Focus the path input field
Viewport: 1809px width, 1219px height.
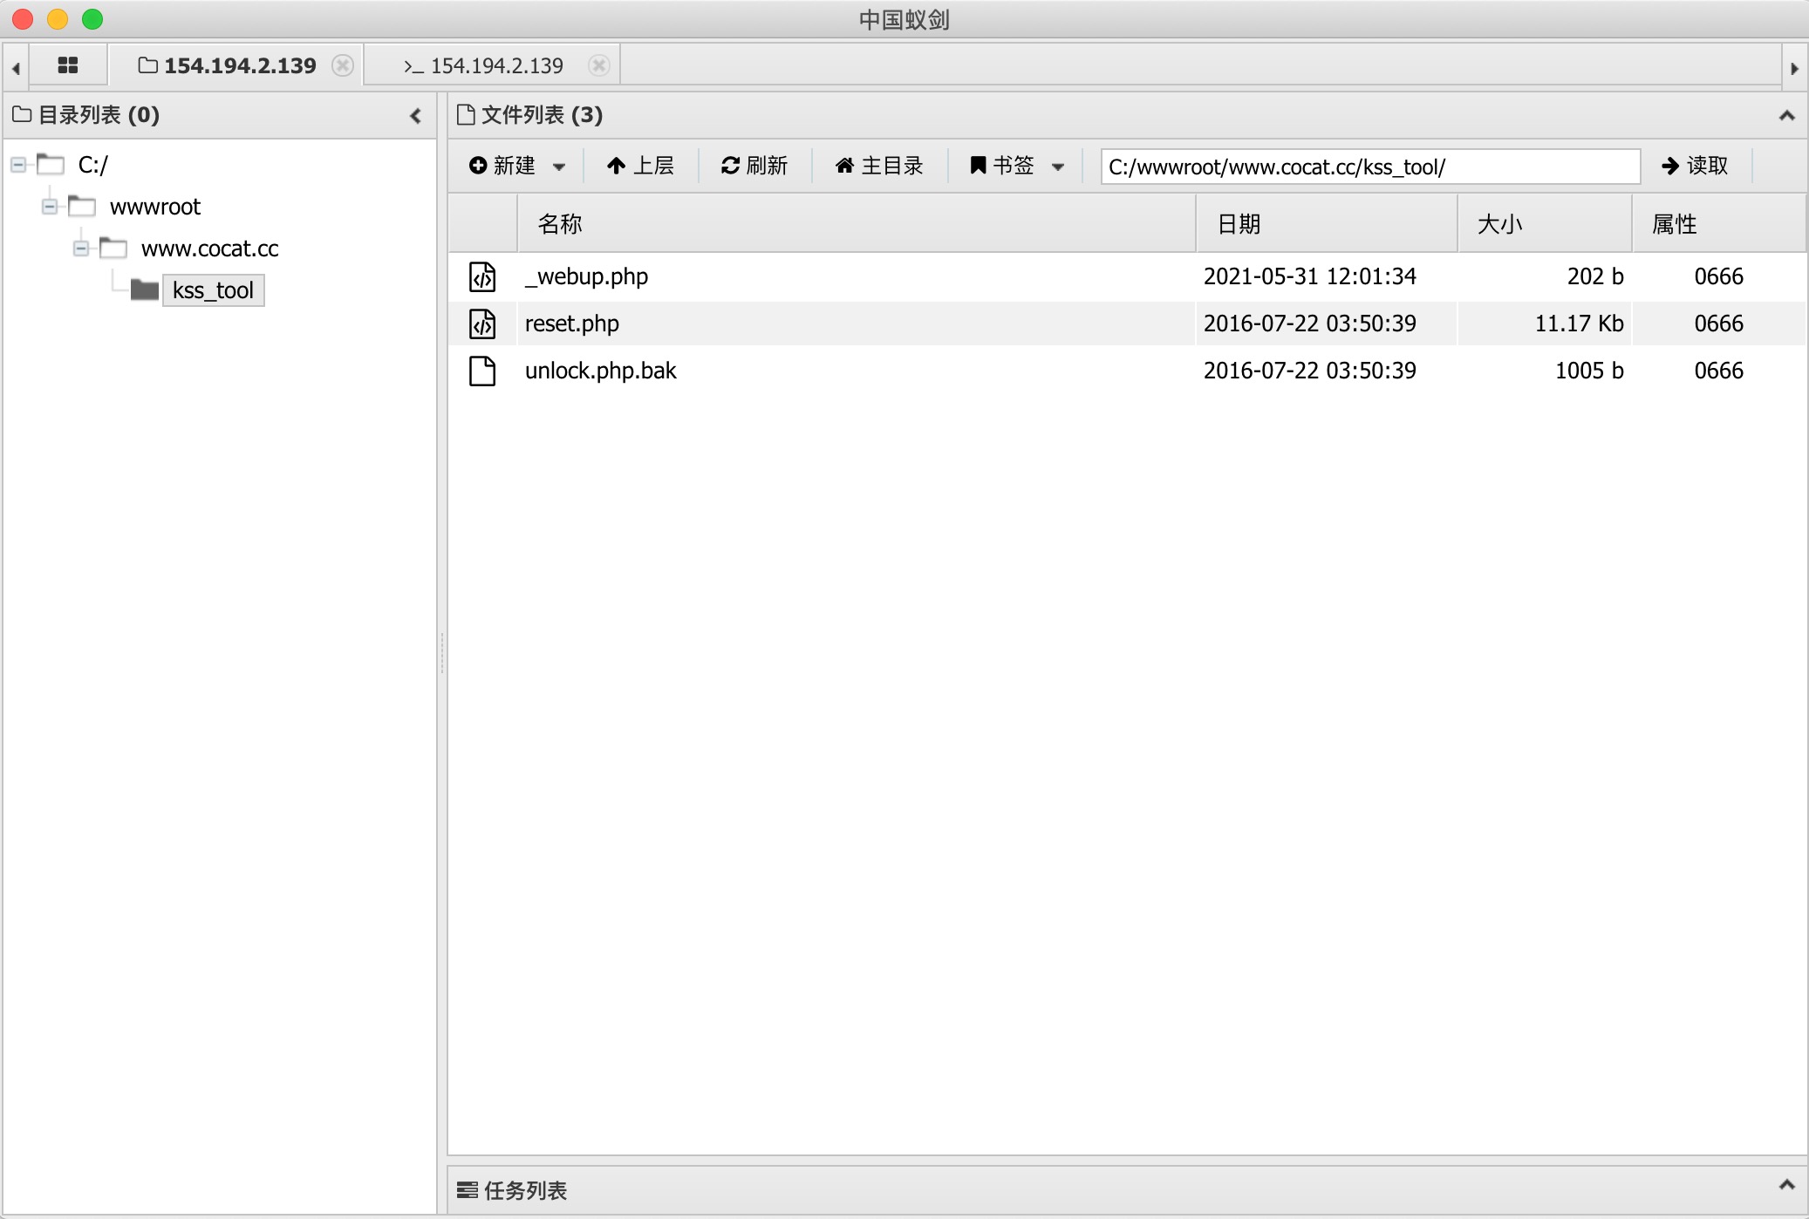(x=1370, y=167)
